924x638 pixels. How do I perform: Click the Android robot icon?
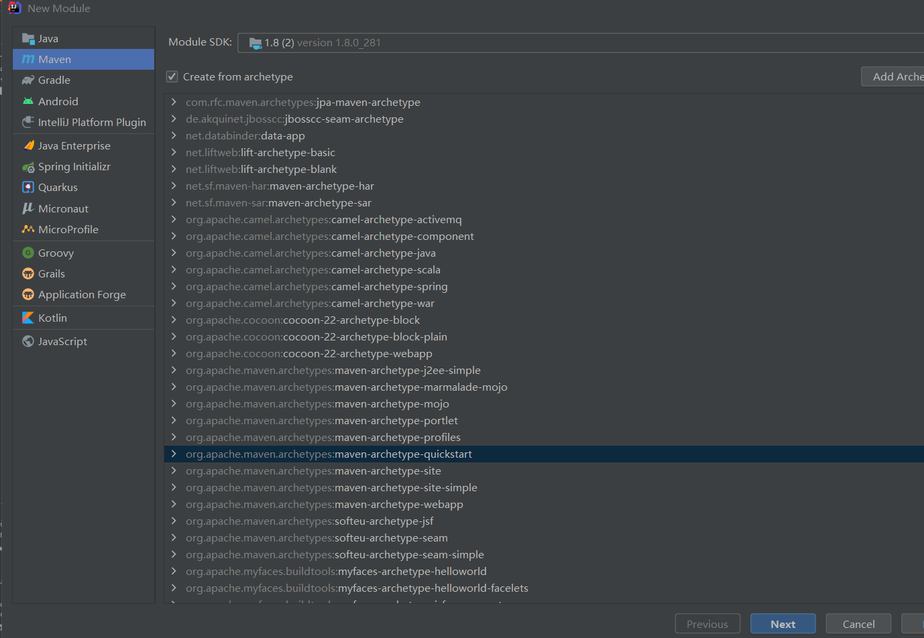click(x=28, y=101)
